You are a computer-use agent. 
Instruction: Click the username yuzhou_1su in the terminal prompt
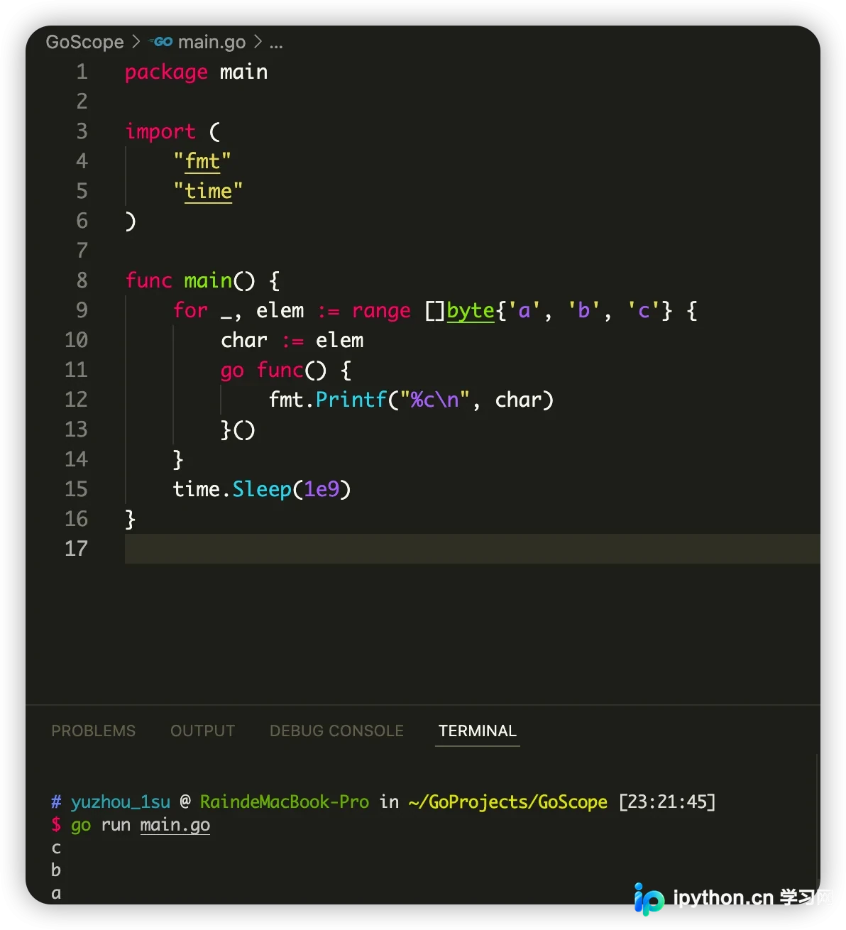[121, 802]
